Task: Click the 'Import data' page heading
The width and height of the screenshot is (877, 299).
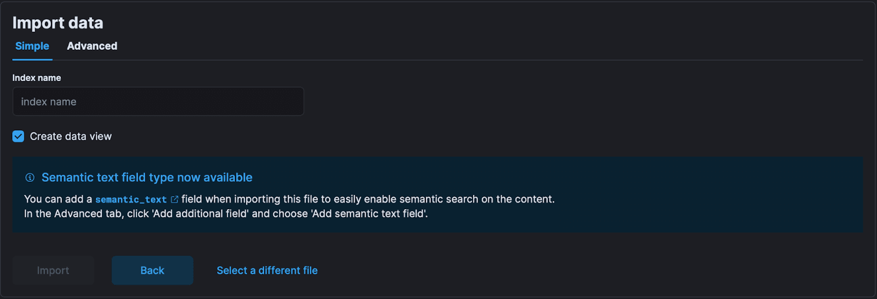Action: (58, 23)
